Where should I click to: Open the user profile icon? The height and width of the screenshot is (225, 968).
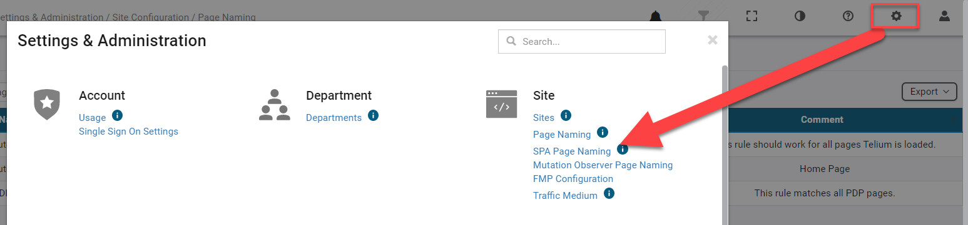944,16
